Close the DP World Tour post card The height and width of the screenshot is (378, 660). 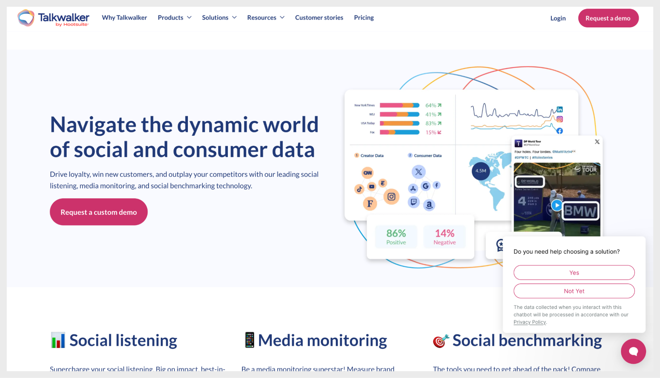[597, 142]
